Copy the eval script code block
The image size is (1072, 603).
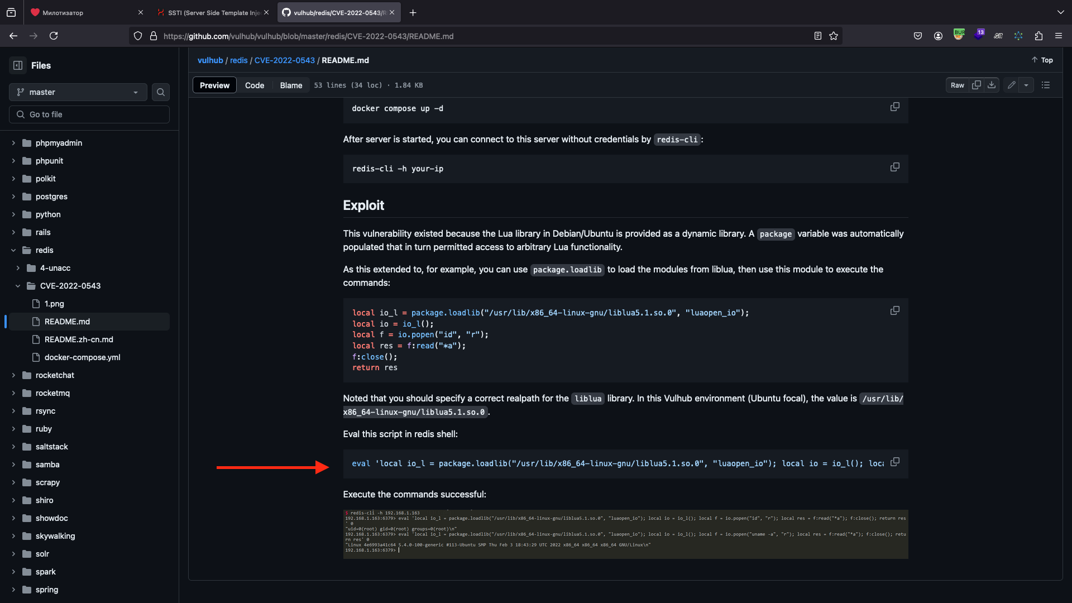(894, 462)
